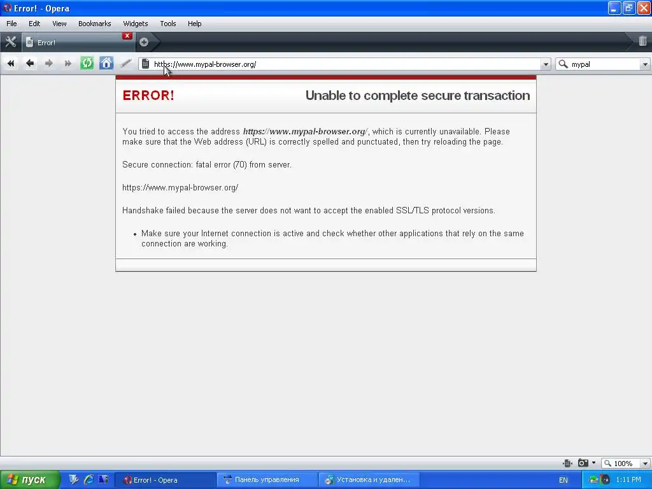
Task: Click the page info icon in address bar
Action: point(146,64)
